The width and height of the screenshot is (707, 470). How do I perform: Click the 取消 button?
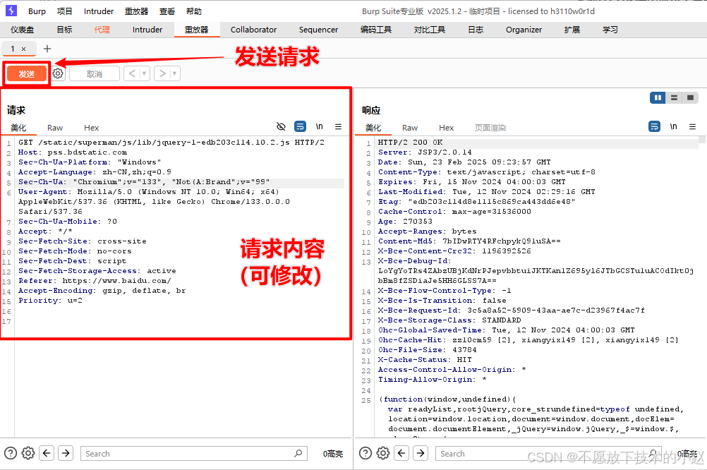pos(95,74)
